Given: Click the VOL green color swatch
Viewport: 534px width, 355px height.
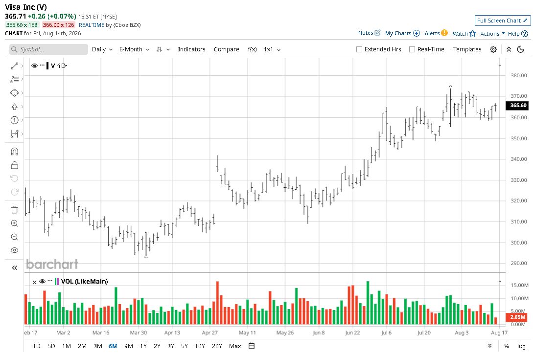Looking at the screenshot, I should pos(55,282).
